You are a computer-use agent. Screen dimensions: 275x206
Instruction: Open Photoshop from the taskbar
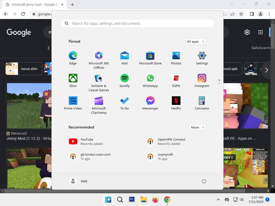click(x=132, y=200)
